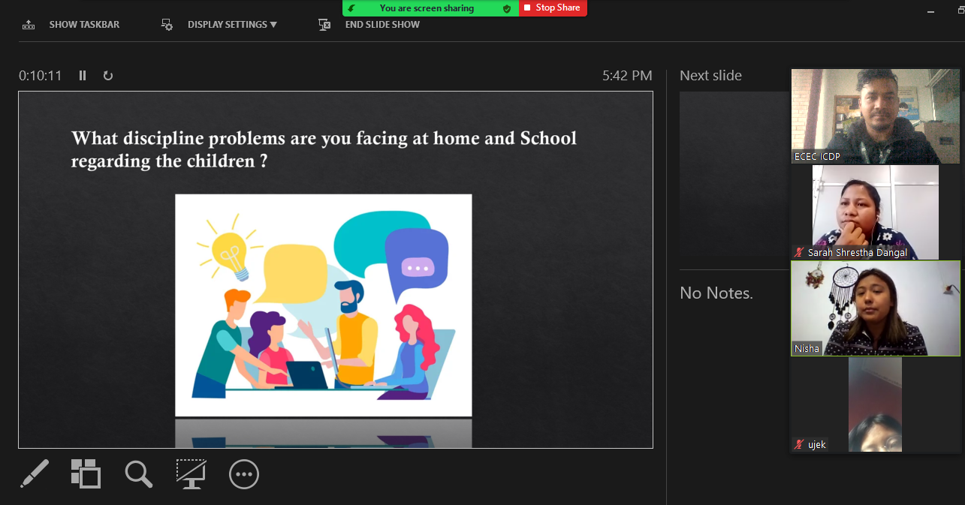
Task: Click the Next slide preview pane
Action: [732, 176]
